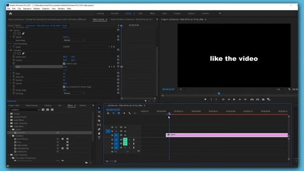This screenshot has width=304, height=171.
Task: Select the Razor tool
Action: coord(99,121)
